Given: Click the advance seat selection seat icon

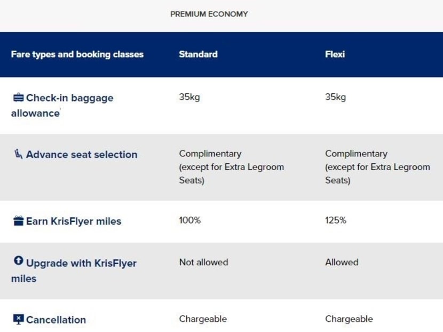Looking at the screenshot, I should point(18,154).
